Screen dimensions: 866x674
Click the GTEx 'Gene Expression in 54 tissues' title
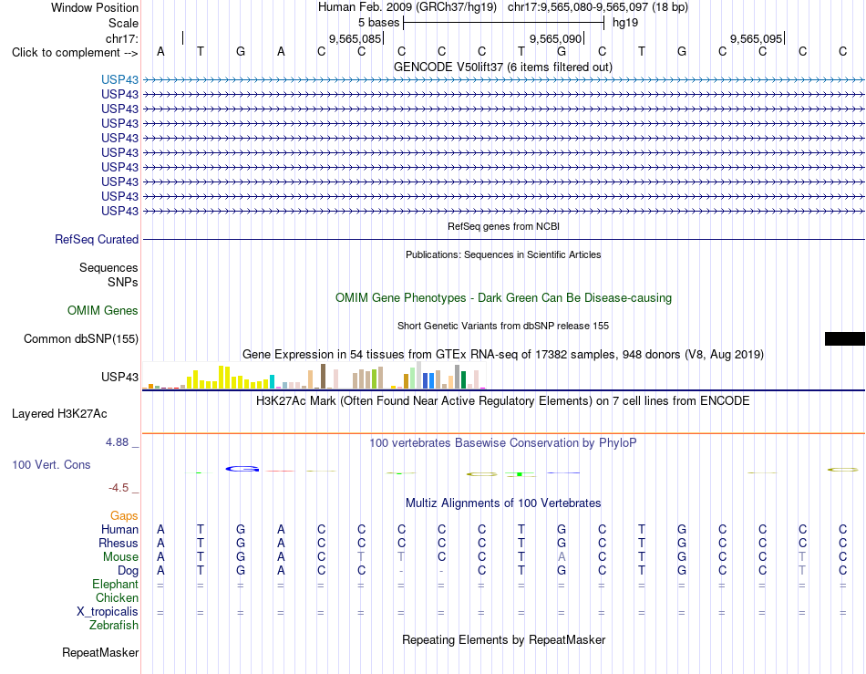point(503,354)
